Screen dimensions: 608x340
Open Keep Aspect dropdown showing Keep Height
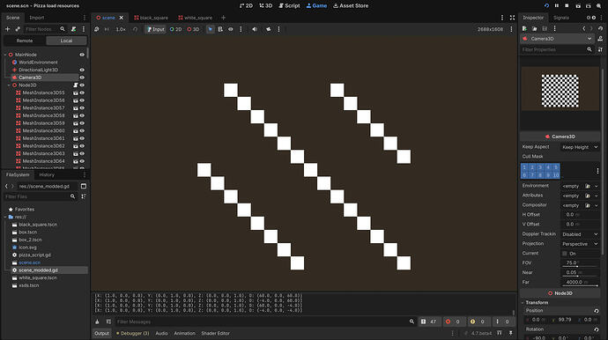[x=580, y=147]
